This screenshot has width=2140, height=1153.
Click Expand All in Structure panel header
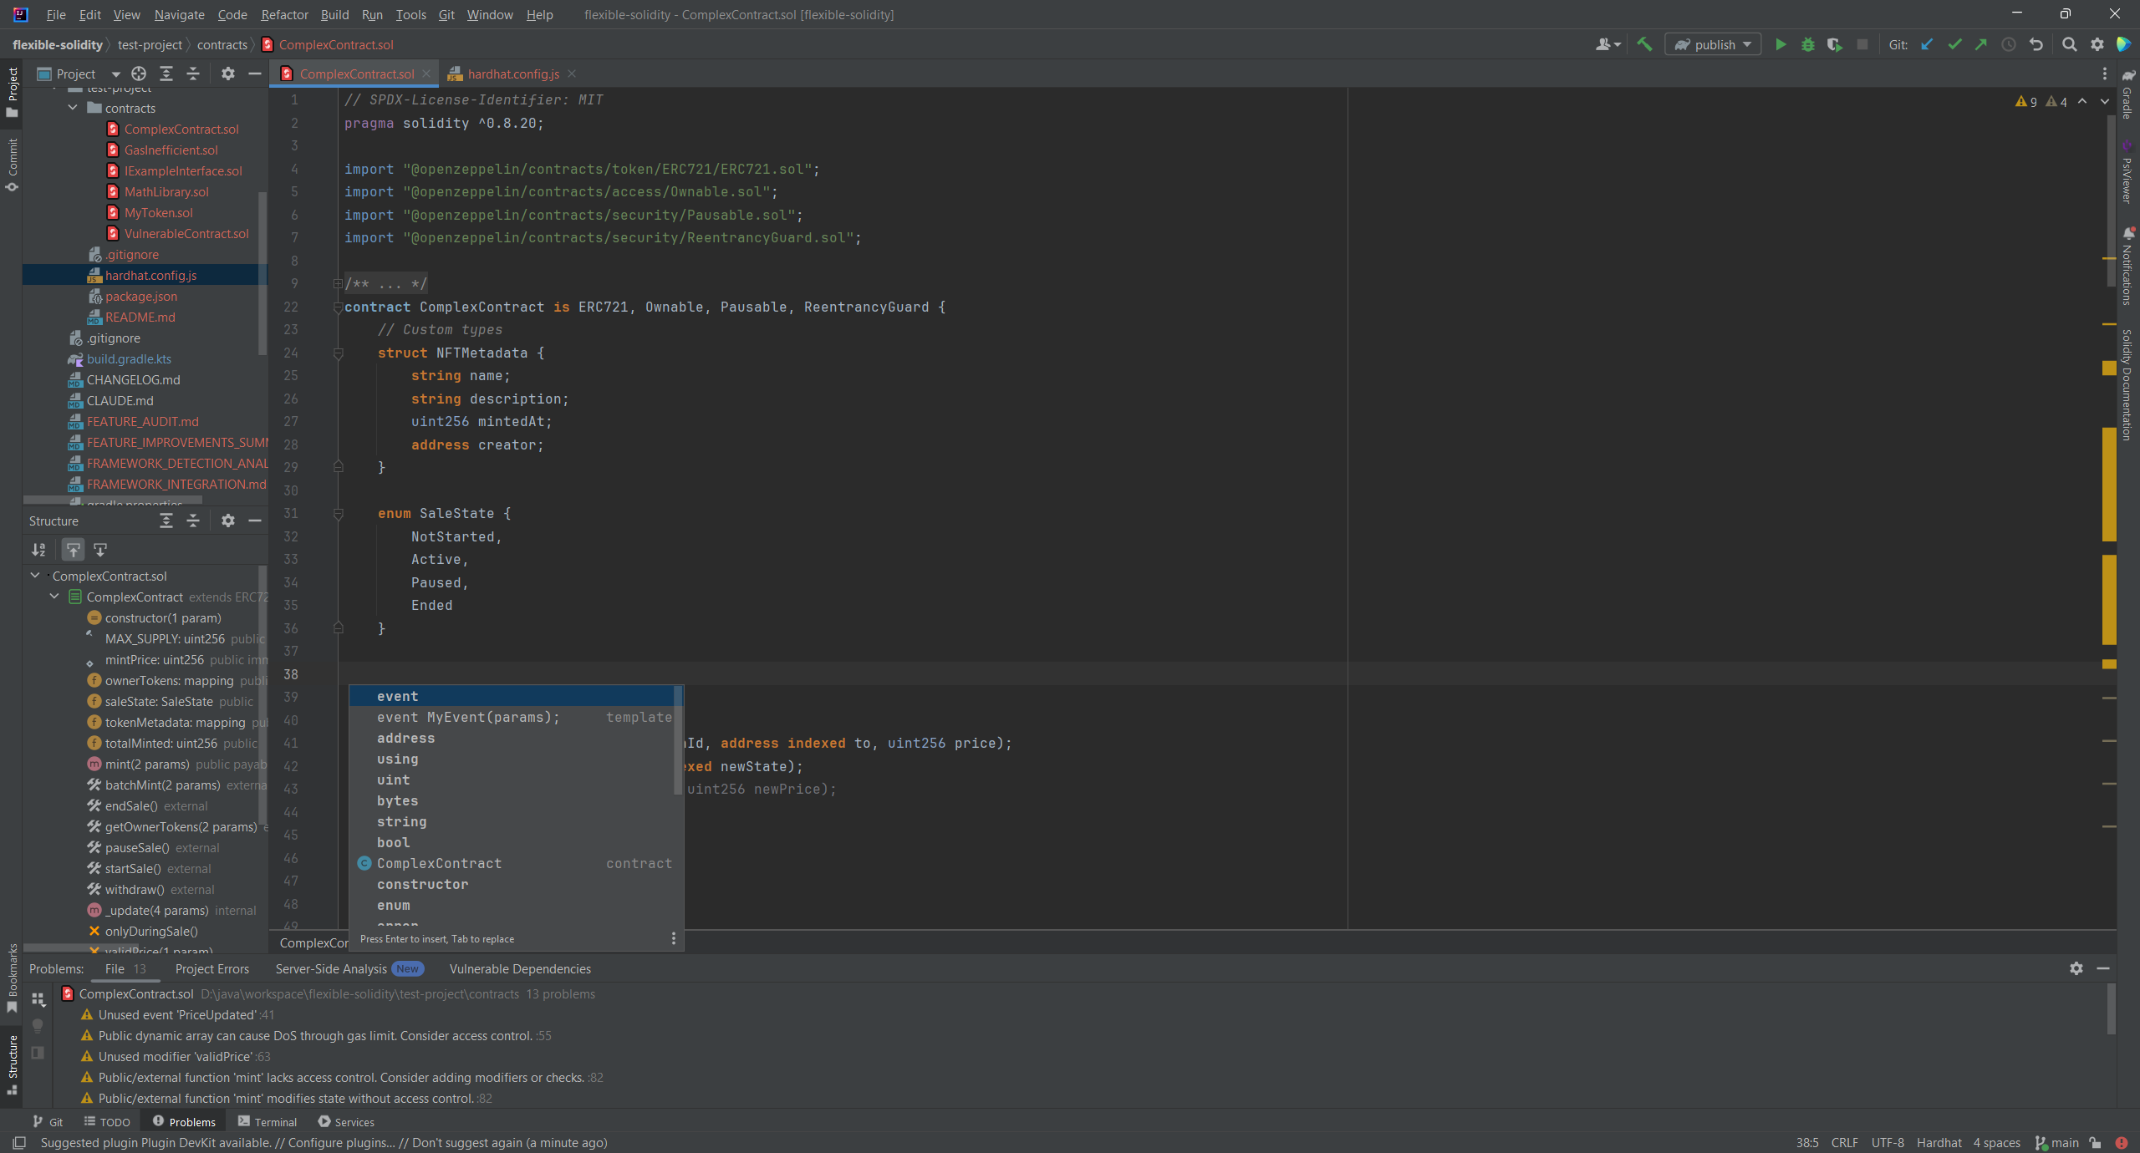[166, 521]
